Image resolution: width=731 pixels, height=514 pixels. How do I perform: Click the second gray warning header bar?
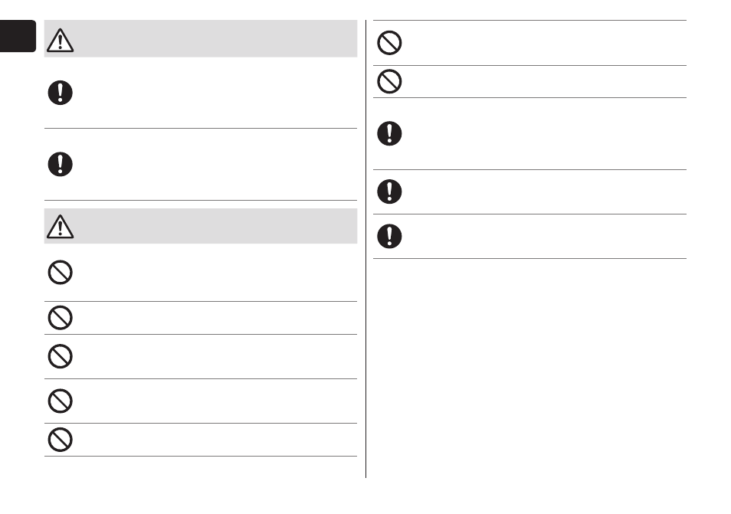201,226
